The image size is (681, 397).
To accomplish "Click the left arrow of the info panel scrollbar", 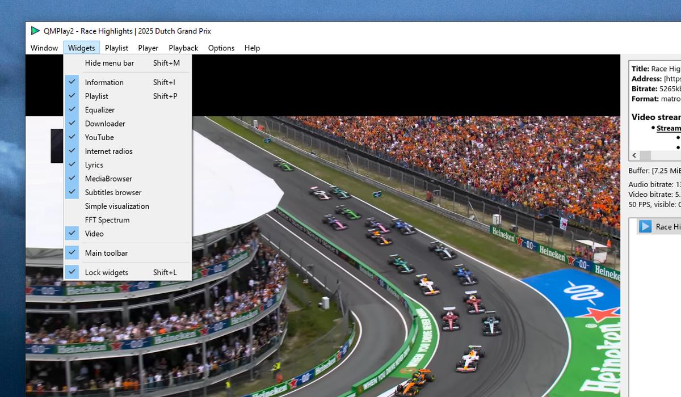I will pyautogui.click(x=634, y=155).
